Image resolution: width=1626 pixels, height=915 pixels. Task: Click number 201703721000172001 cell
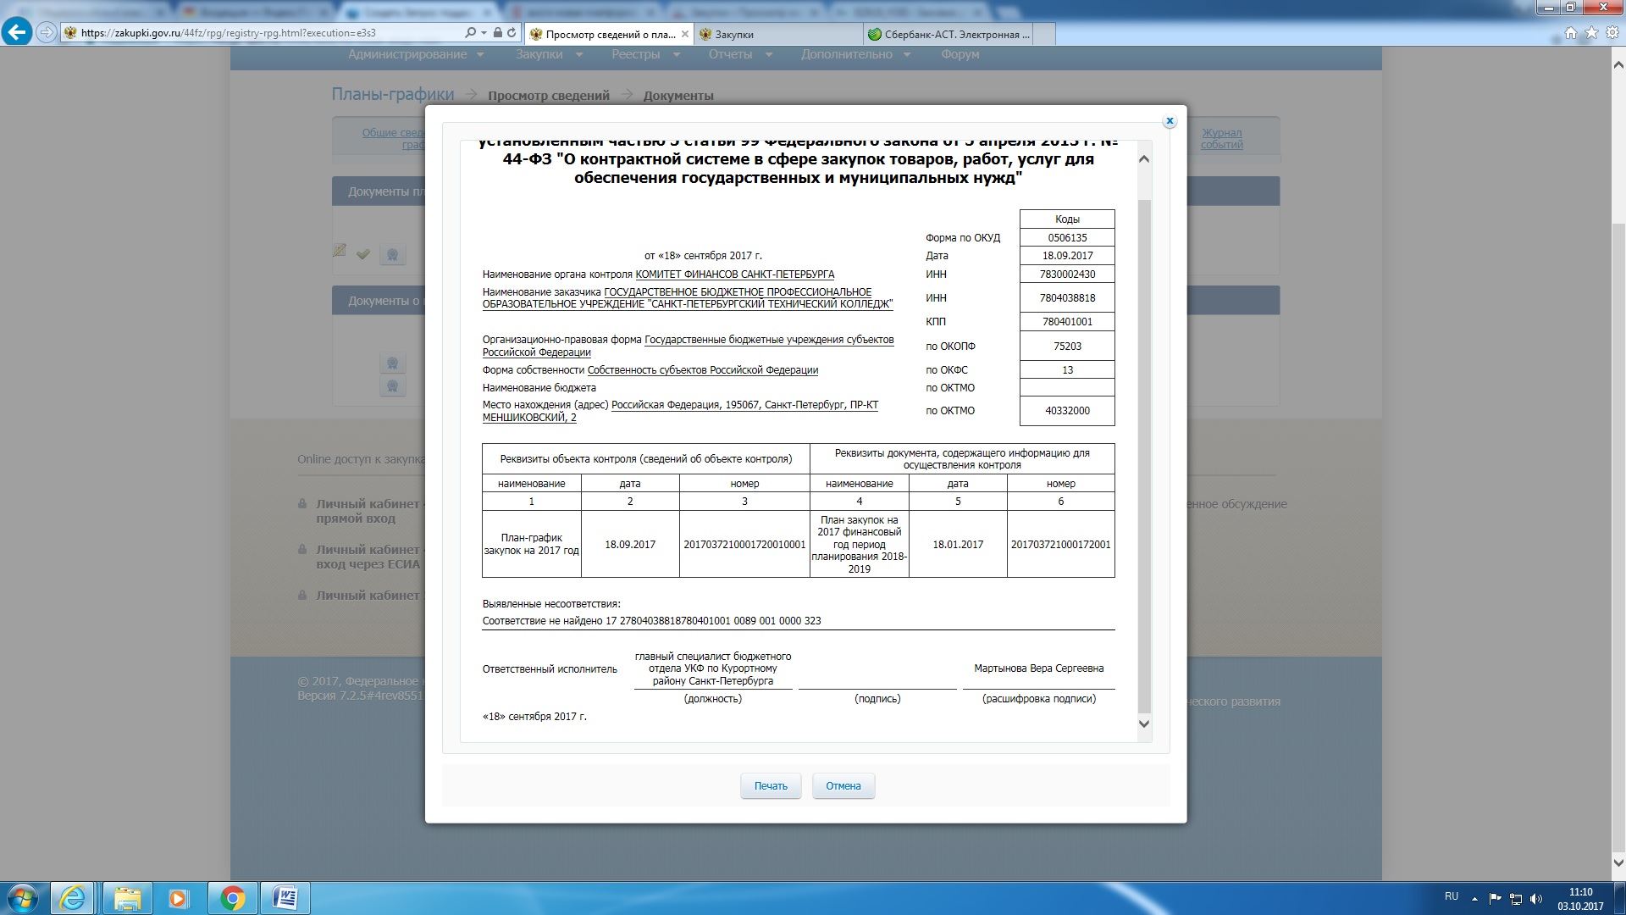coord(1060,545)
